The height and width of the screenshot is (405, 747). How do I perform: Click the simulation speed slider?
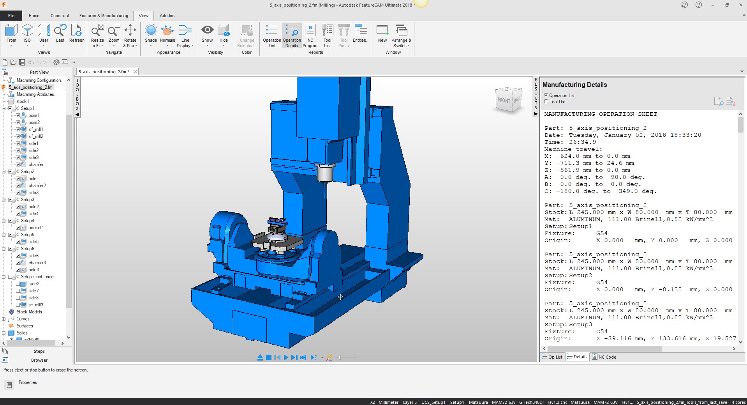(340, 357)
